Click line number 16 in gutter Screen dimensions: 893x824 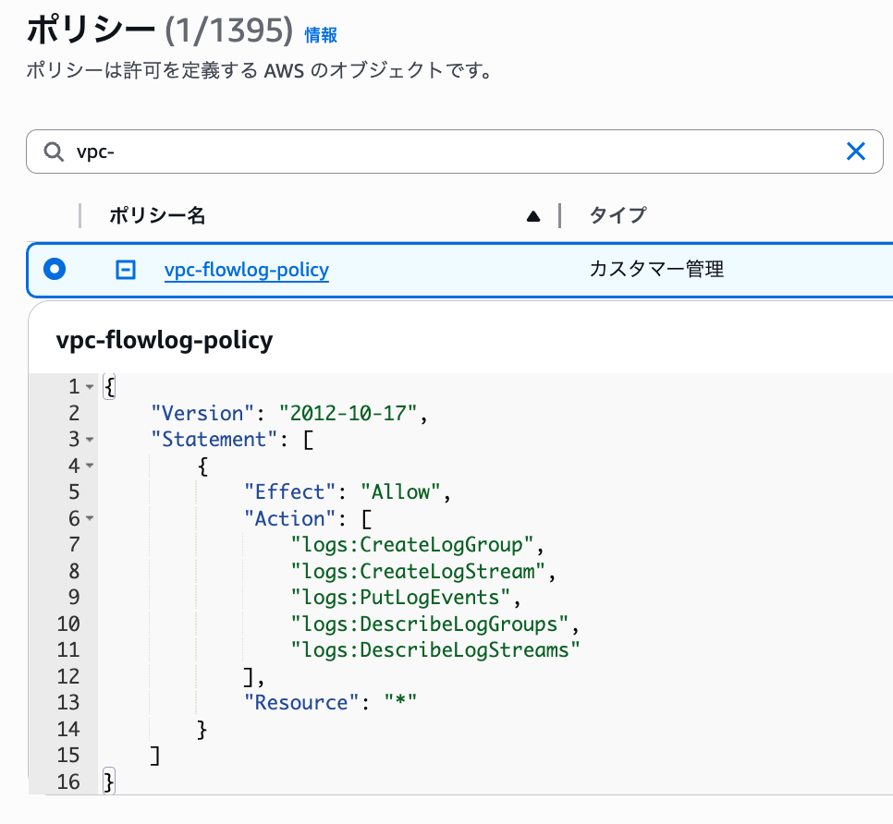pyautogui.click(x=68, y=782)
